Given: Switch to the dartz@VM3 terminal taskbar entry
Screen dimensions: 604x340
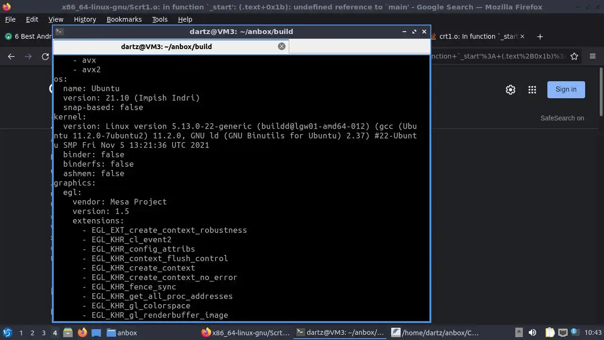Looking at the screenshot, I should [x=340, y=333].
